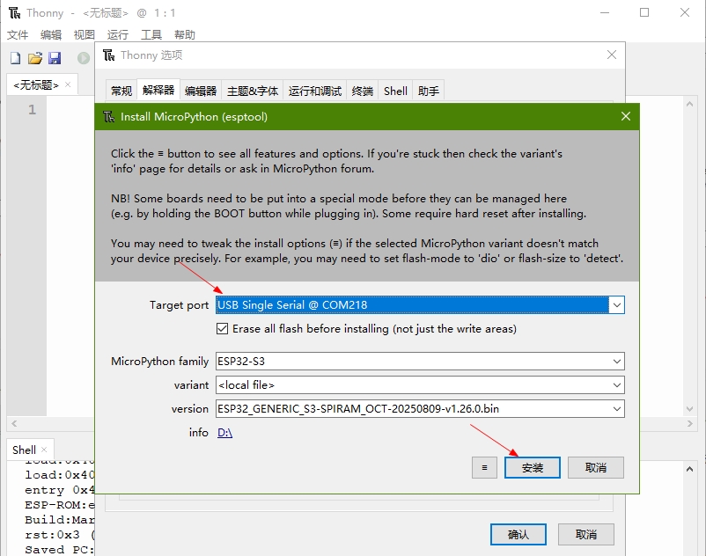Open the Target port dropdown arrow
The image size is (706, 556).
616,305
